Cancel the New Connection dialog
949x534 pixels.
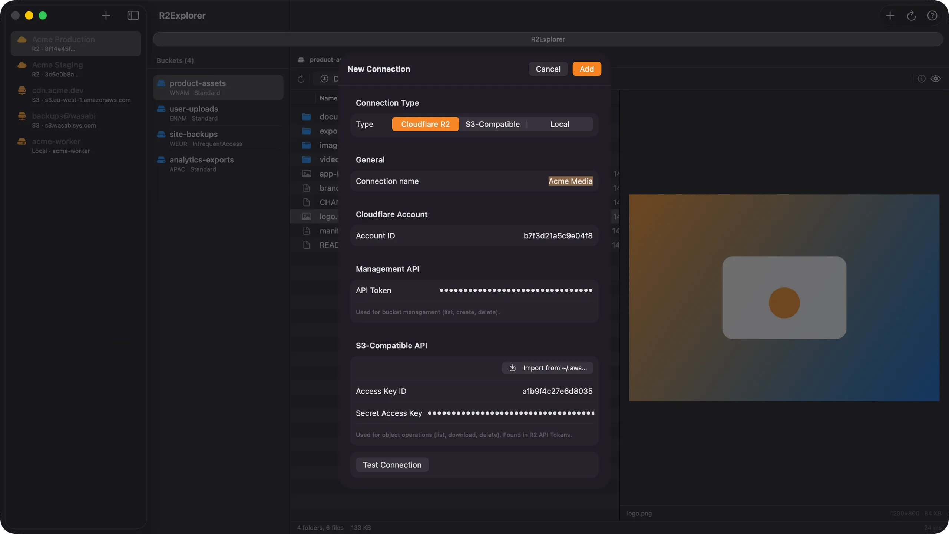point(548,69)
